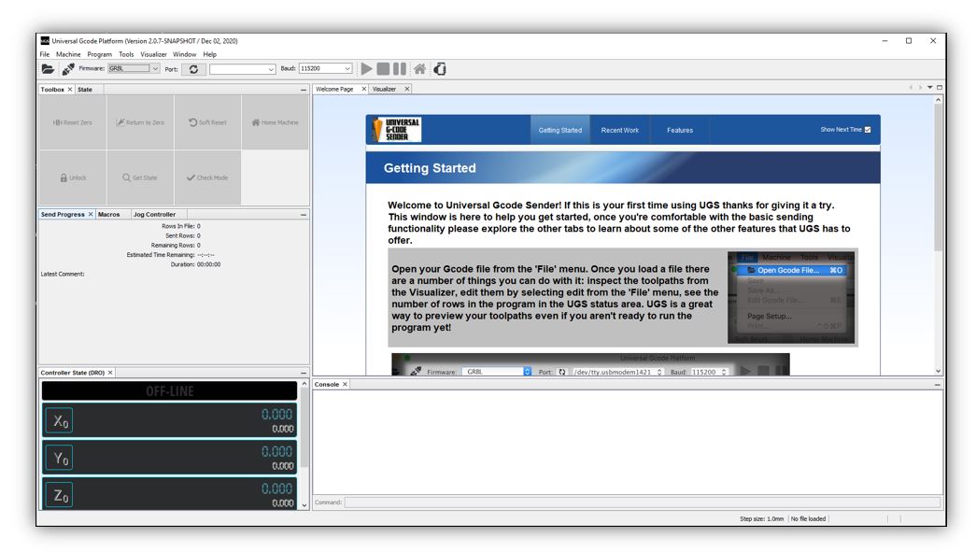Click the Y0 axis reset button
Viewport: 976px width, 552px height.
pos(60,458)
